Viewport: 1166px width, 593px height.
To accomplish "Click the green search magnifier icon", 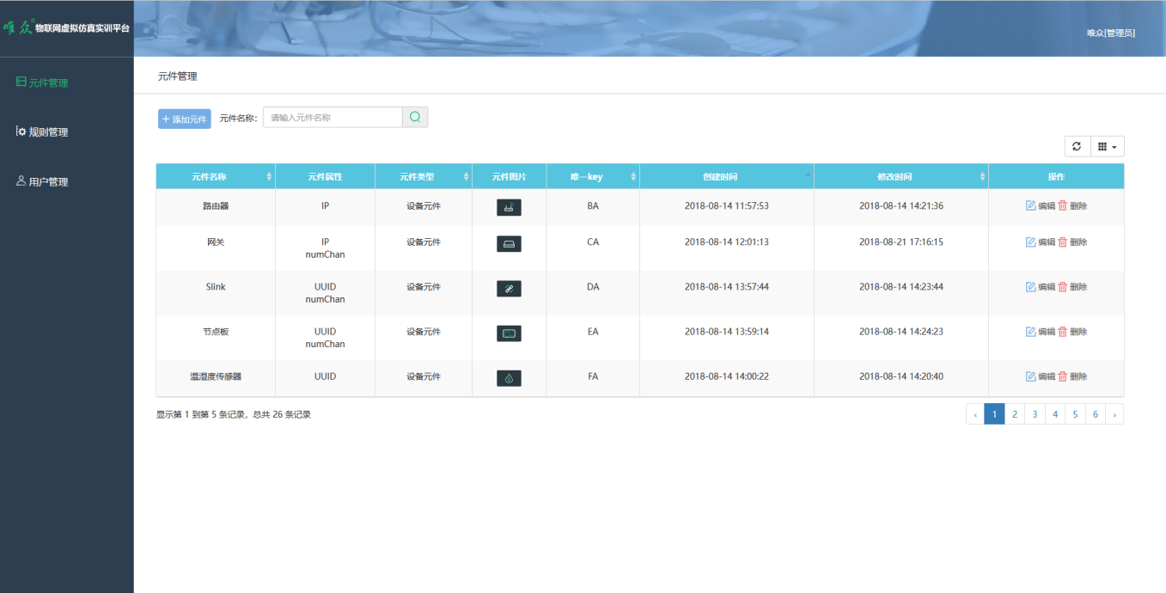I will click(x=415, y=118).
